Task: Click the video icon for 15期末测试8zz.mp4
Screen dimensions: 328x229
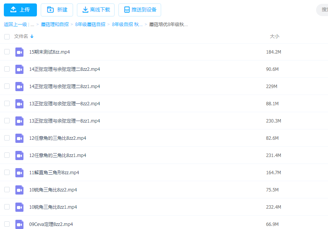Action: (19, 52)
